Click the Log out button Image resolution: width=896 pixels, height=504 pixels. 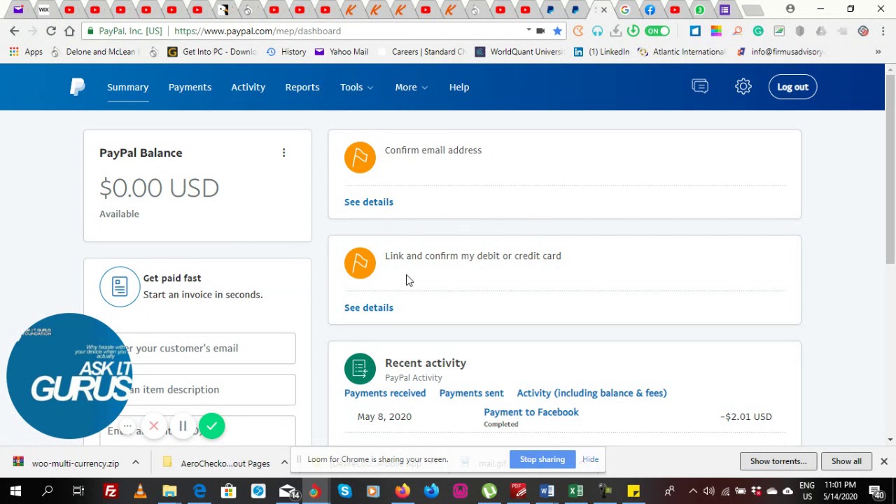point(792,87)
